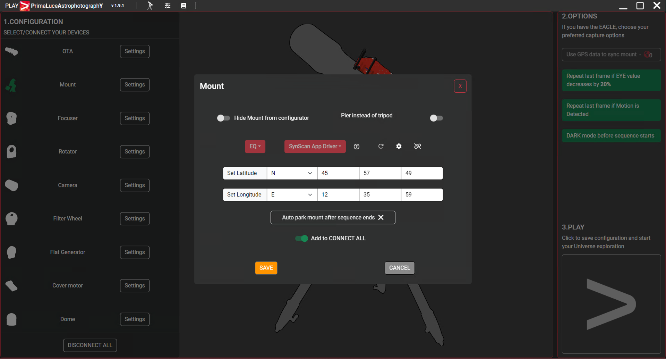
Task: Click the Cover motor device icon
Action: click(x=11, y=286)
